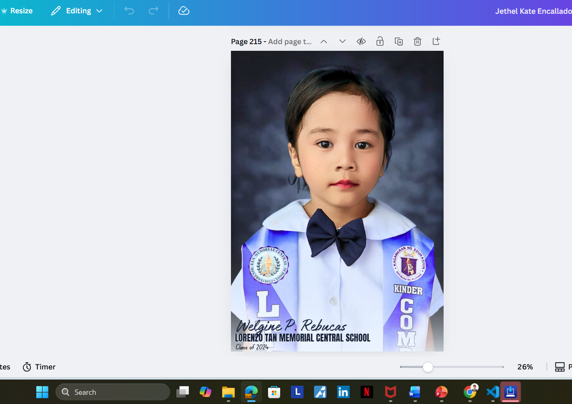Click Add page title field
This screenshot has height=404, width=572.
[290, 42]
